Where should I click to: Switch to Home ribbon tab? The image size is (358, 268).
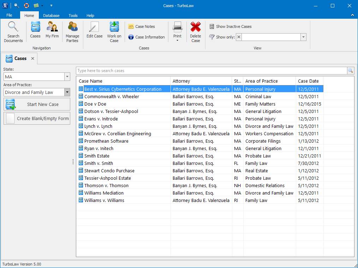pos(29,16)
